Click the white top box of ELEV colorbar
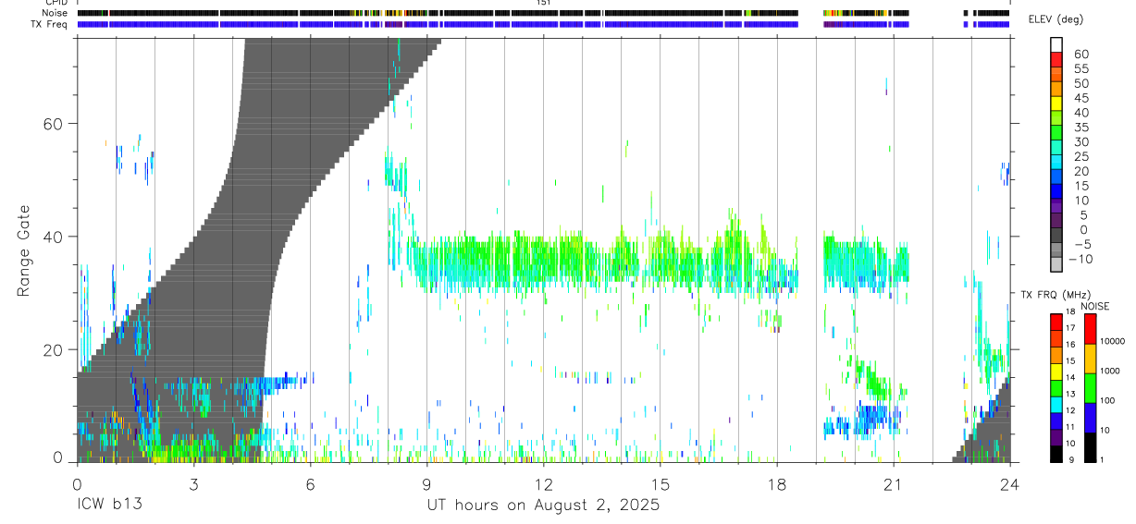The image size is (1136, 524). point(1057,44)
